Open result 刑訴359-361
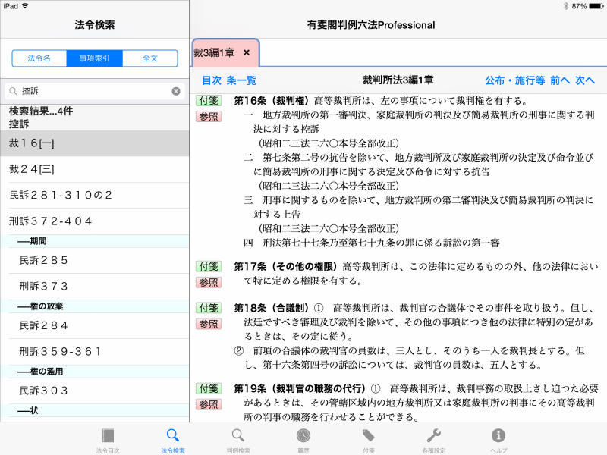 [x=94, y=351]
